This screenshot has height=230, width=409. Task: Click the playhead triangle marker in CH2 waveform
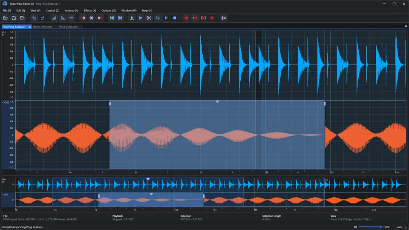[217, 102]
